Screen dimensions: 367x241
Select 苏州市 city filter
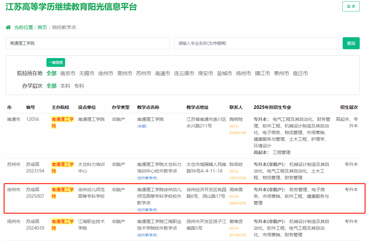[x=144, y=73]
